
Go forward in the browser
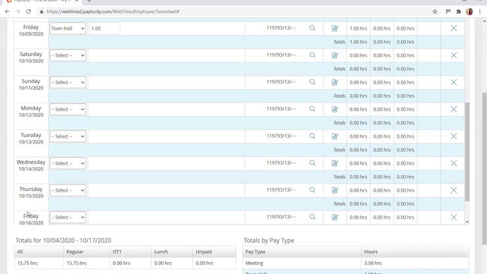(18, 11)
